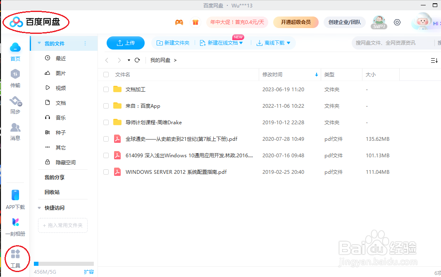
Task: Click 我的网盘 breadcrumb
Action: click(x=160, y=60)
